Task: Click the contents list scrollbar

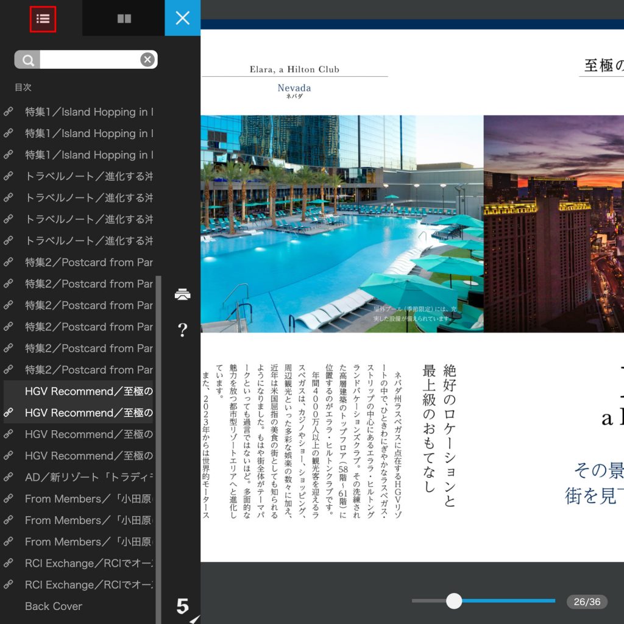Action: pyautogui.click(x=158, y=450)
